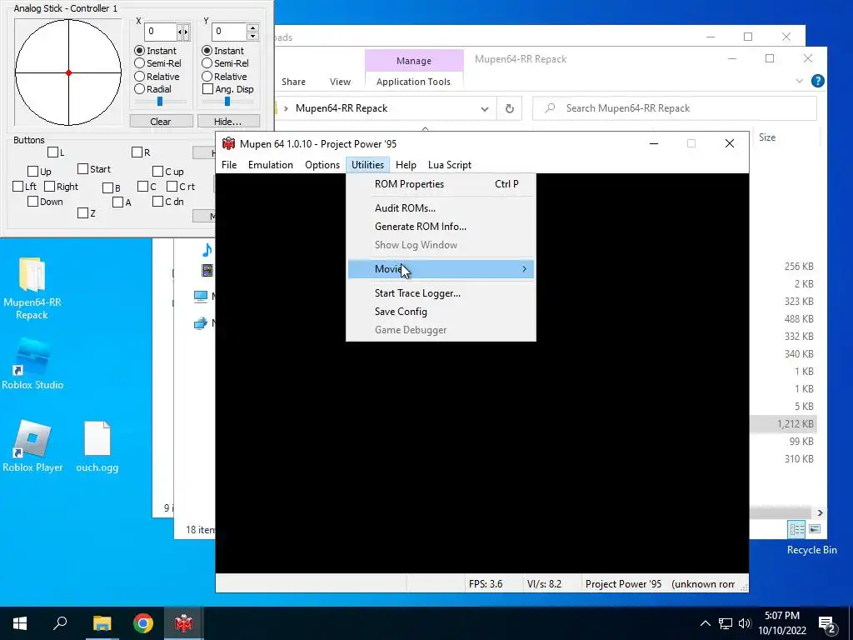Screen dimensions: 853x640
Task: Click inside the analog stick circle
Action: click(68, 72)
